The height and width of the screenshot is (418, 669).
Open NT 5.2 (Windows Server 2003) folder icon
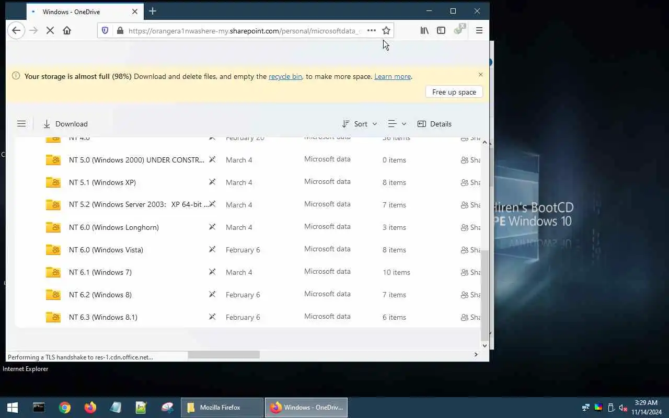(53, 205)
